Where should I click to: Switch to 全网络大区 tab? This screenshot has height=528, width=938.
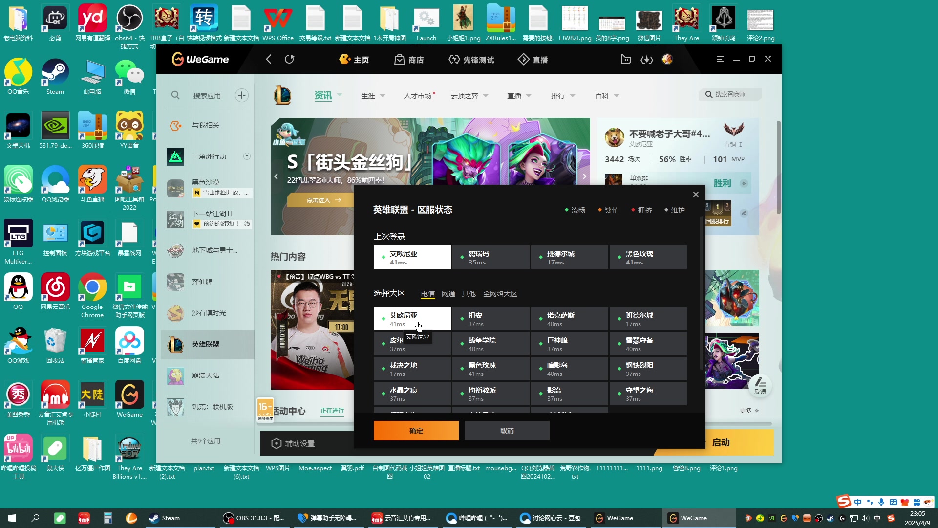pyautogui.click(x=500, y=294)
